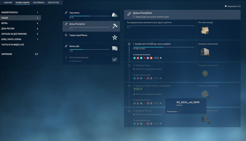Click the Помог союзникам ribbon icon in task 3
246x141 pixels.
(138, 89)
